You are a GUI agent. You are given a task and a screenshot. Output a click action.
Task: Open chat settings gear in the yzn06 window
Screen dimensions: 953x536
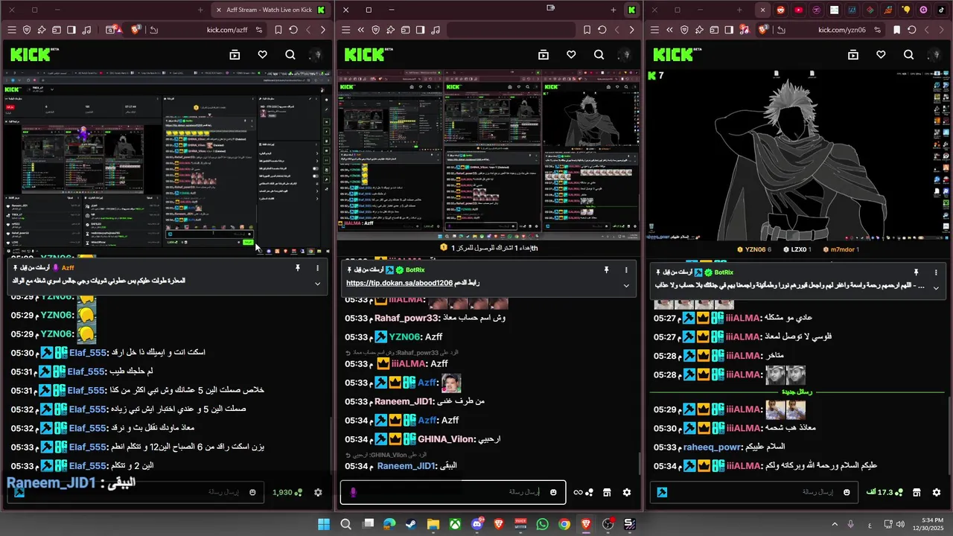[x=937, y=492]
